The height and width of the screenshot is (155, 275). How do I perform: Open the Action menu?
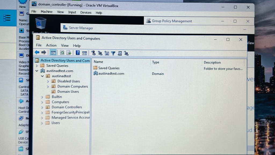pyautogui.click(x=51, y=45)
